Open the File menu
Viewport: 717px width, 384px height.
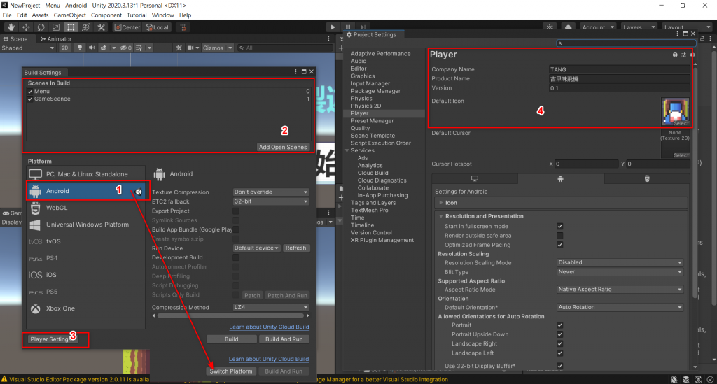[7, 15]
